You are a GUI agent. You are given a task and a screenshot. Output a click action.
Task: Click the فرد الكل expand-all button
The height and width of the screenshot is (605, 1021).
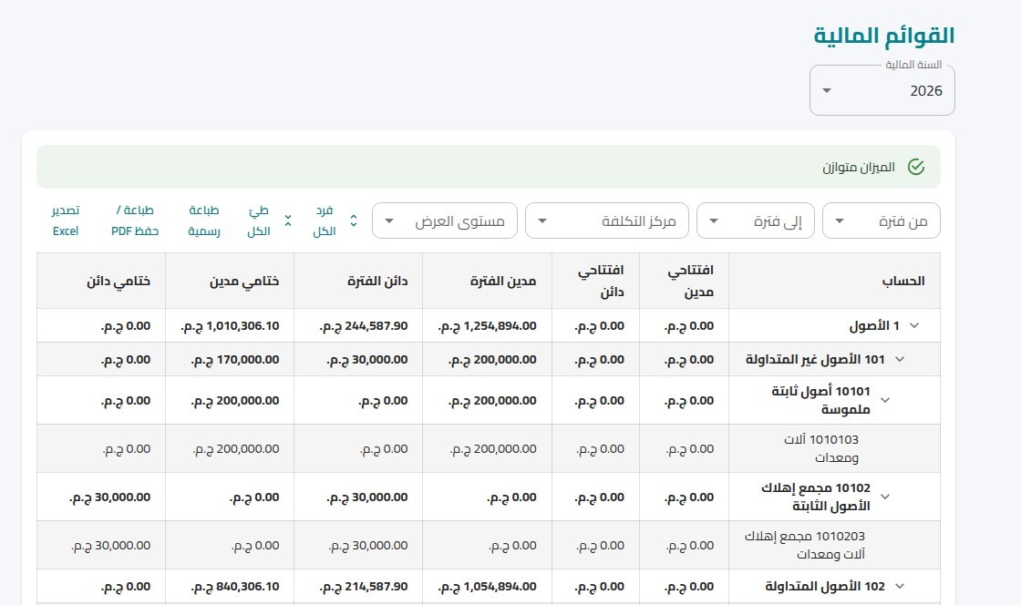click(x=335, y=220)
